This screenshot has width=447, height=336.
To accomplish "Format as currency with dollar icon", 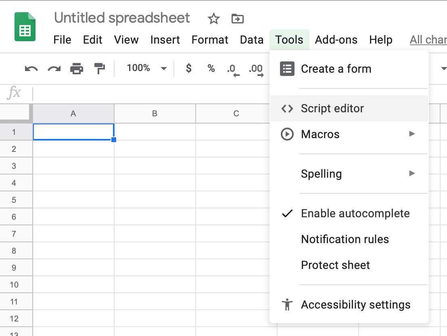I will [x=188, y=68].
